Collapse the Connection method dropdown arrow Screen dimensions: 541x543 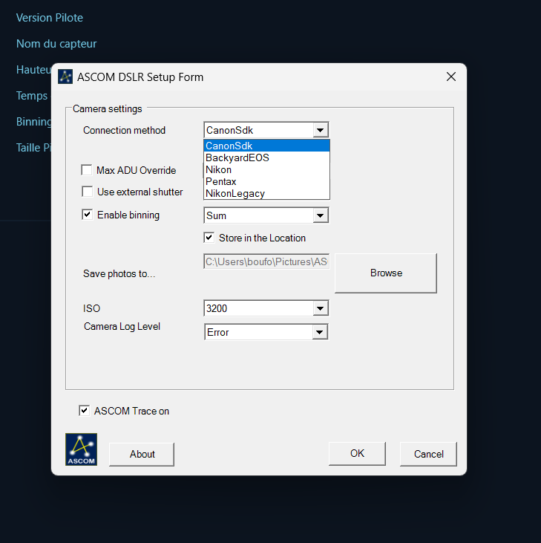[321, 130]
